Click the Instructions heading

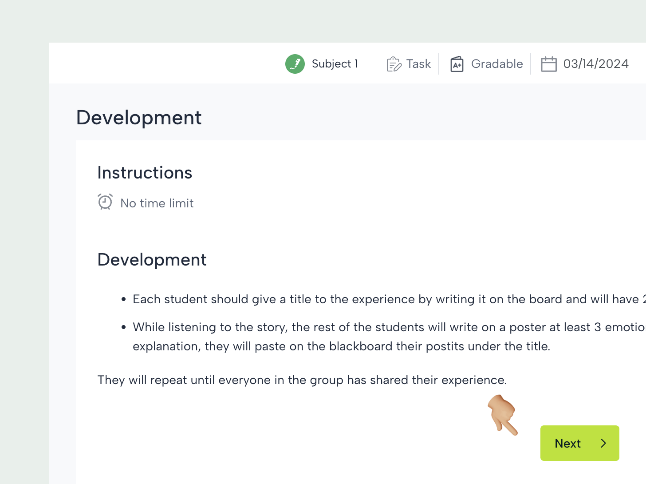point(145,173)
